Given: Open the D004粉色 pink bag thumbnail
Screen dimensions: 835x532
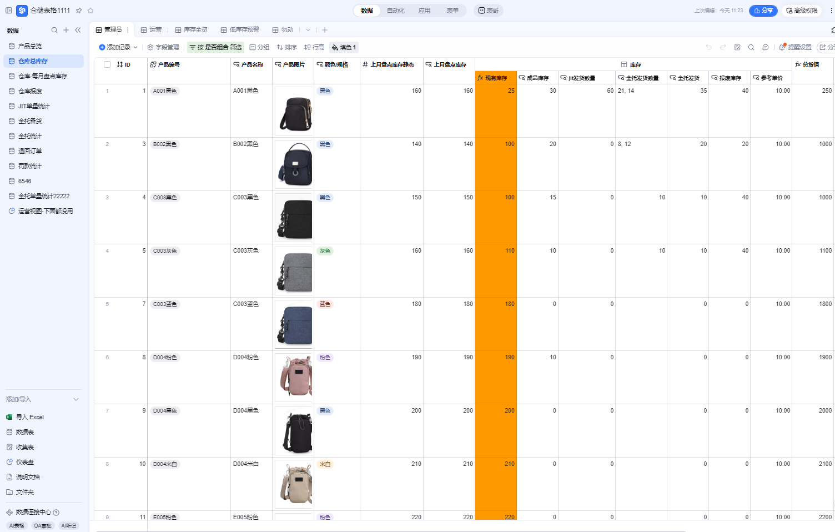Looking at the screenshot, I should pyautogui.click(x=294, y=378).
